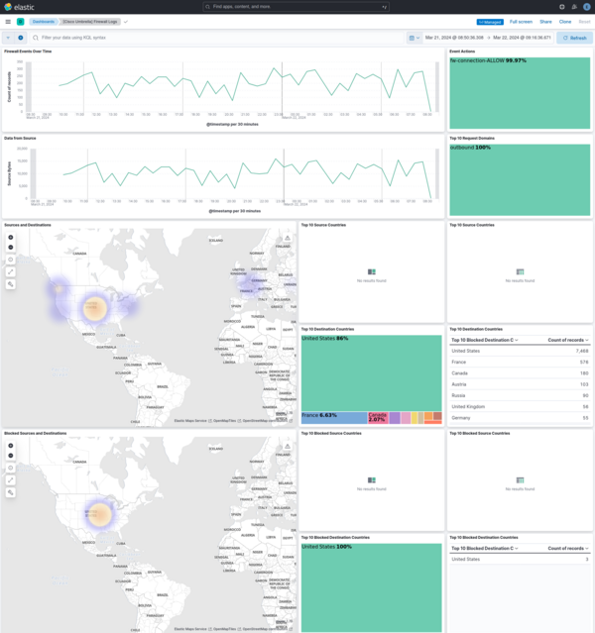This screenshot has height=633, width=595.
Task: Click the Refresh button
Action: 575,38
